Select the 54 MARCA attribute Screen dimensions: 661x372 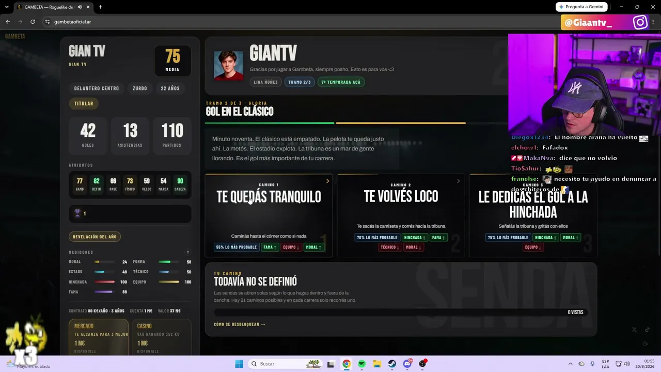[x=163, y=184]
